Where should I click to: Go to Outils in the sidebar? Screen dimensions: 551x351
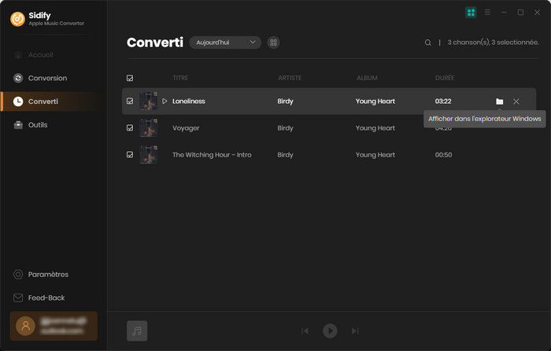pos(38,125)
